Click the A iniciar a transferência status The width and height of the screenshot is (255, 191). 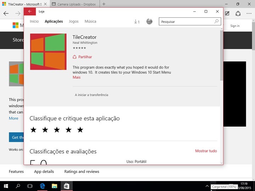click(x=91, y=95)
